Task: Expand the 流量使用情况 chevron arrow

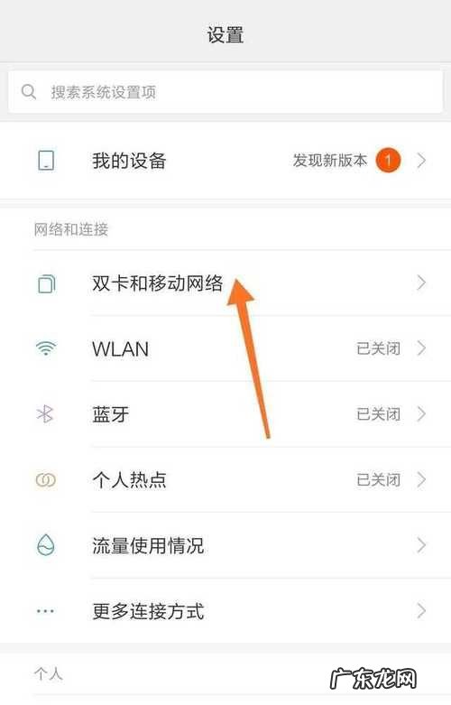Action: (x=421, y=545)
